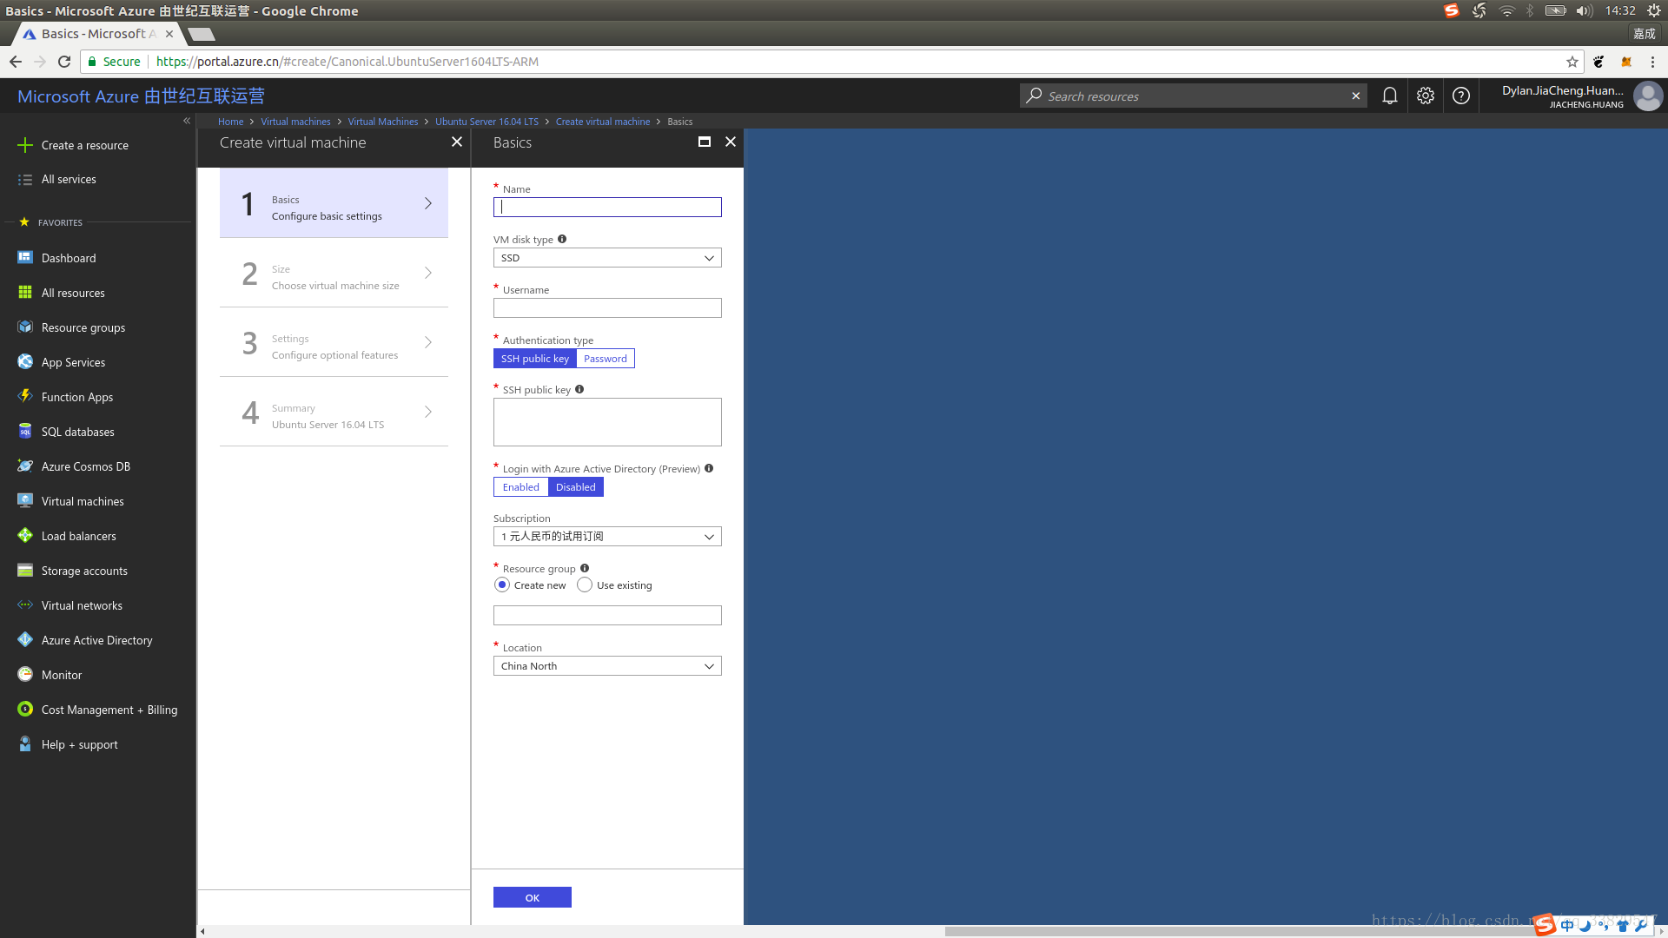Focus the Username input field
The width and height of the screenshot is (1668, 938).
pyautogui.click(x=607, y=308)
